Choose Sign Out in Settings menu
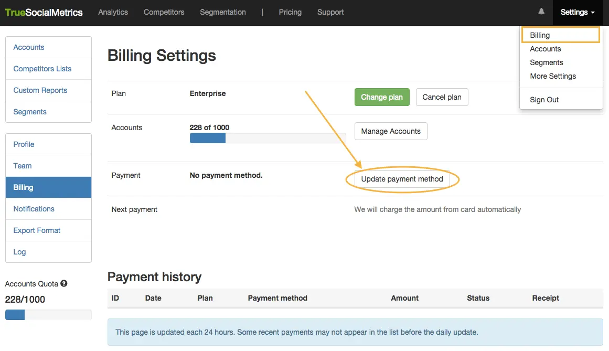609x351 pixels. pos(544,100)
